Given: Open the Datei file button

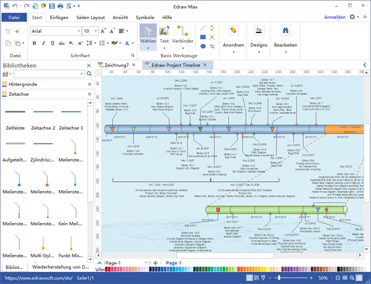Looking at the screenshot, I should coord(14,17).
